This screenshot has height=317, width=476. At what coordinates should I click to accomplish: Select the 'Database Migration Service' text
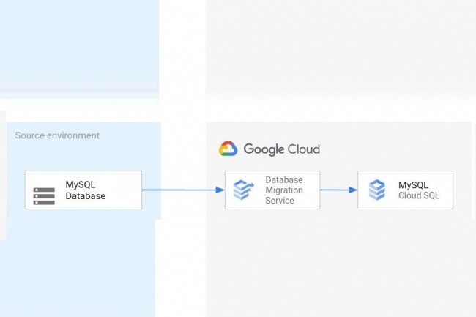click(284, 190)
